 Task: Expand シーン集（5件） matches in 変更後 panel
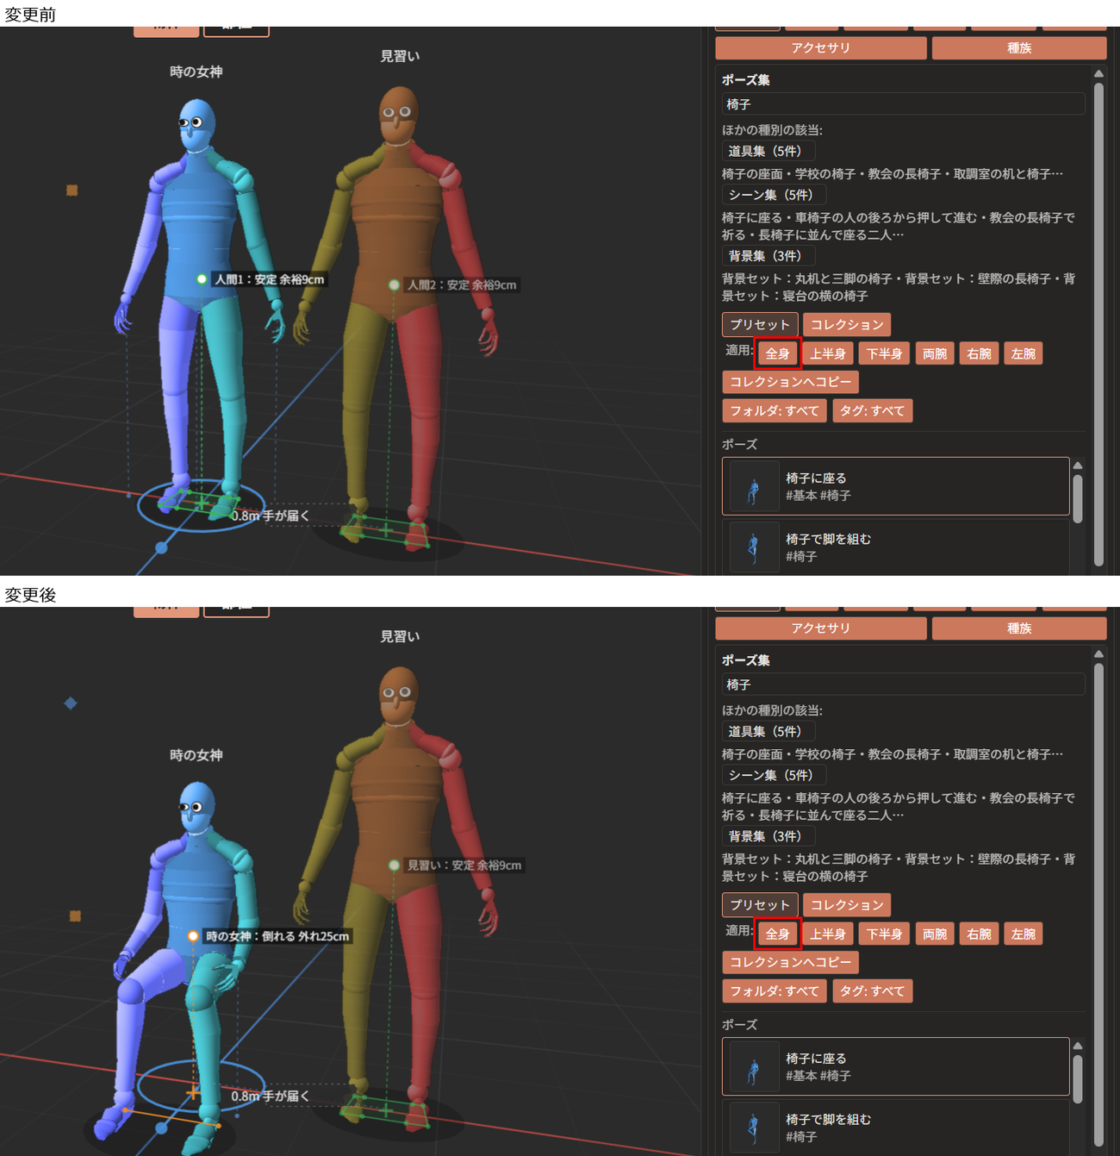tap(774, 775)
